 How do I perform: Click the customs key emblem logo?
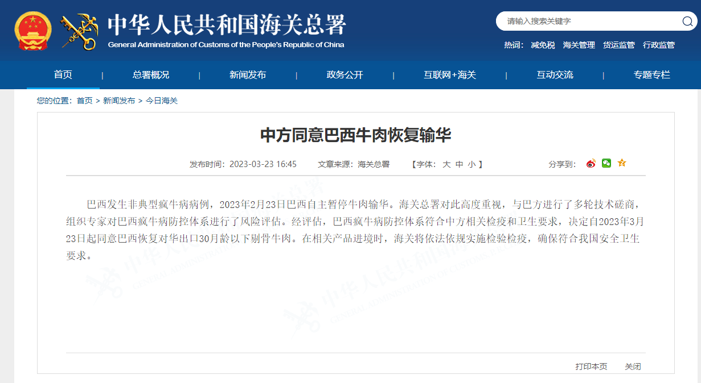tap(79, 32)
